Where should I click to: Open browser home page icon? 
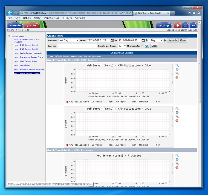pyautogui.click(x=189, y=13)
